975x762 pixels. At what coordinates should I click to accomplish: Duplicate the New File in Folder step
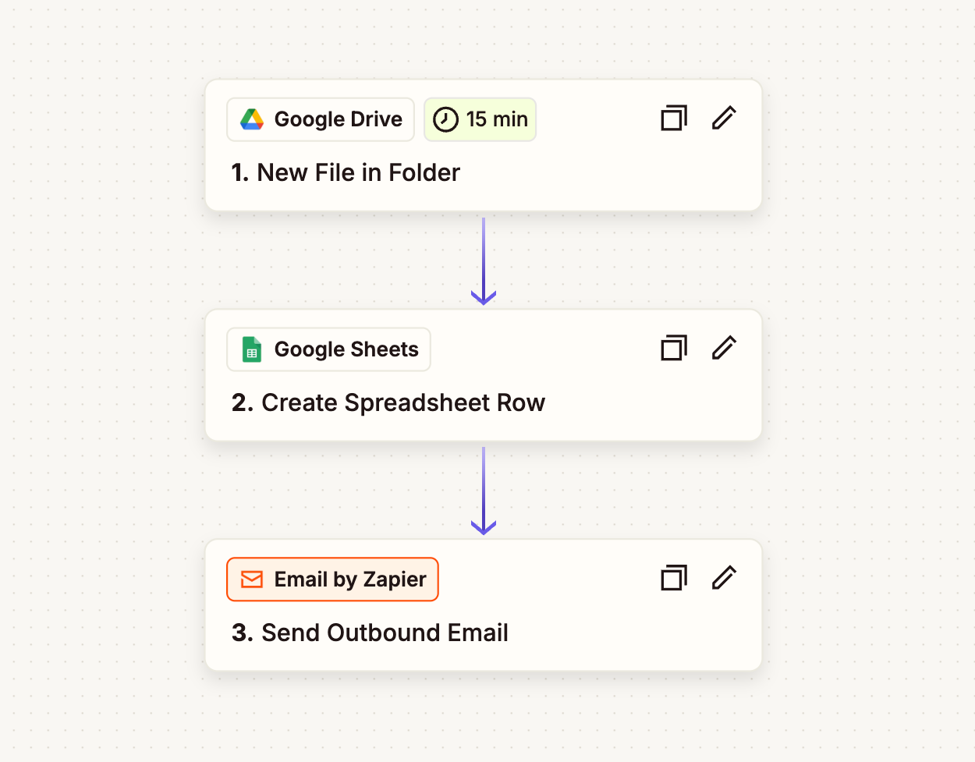(x=674, y=119)
